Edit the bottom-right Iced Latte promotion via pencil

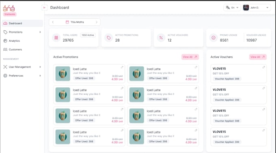coord(196,130)
